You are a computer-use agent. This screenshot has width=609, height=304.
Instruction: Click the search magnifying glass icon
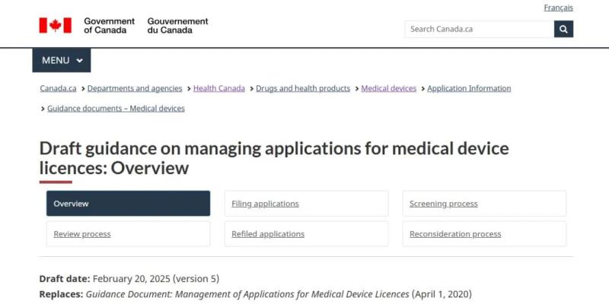(x=563, y=29)
